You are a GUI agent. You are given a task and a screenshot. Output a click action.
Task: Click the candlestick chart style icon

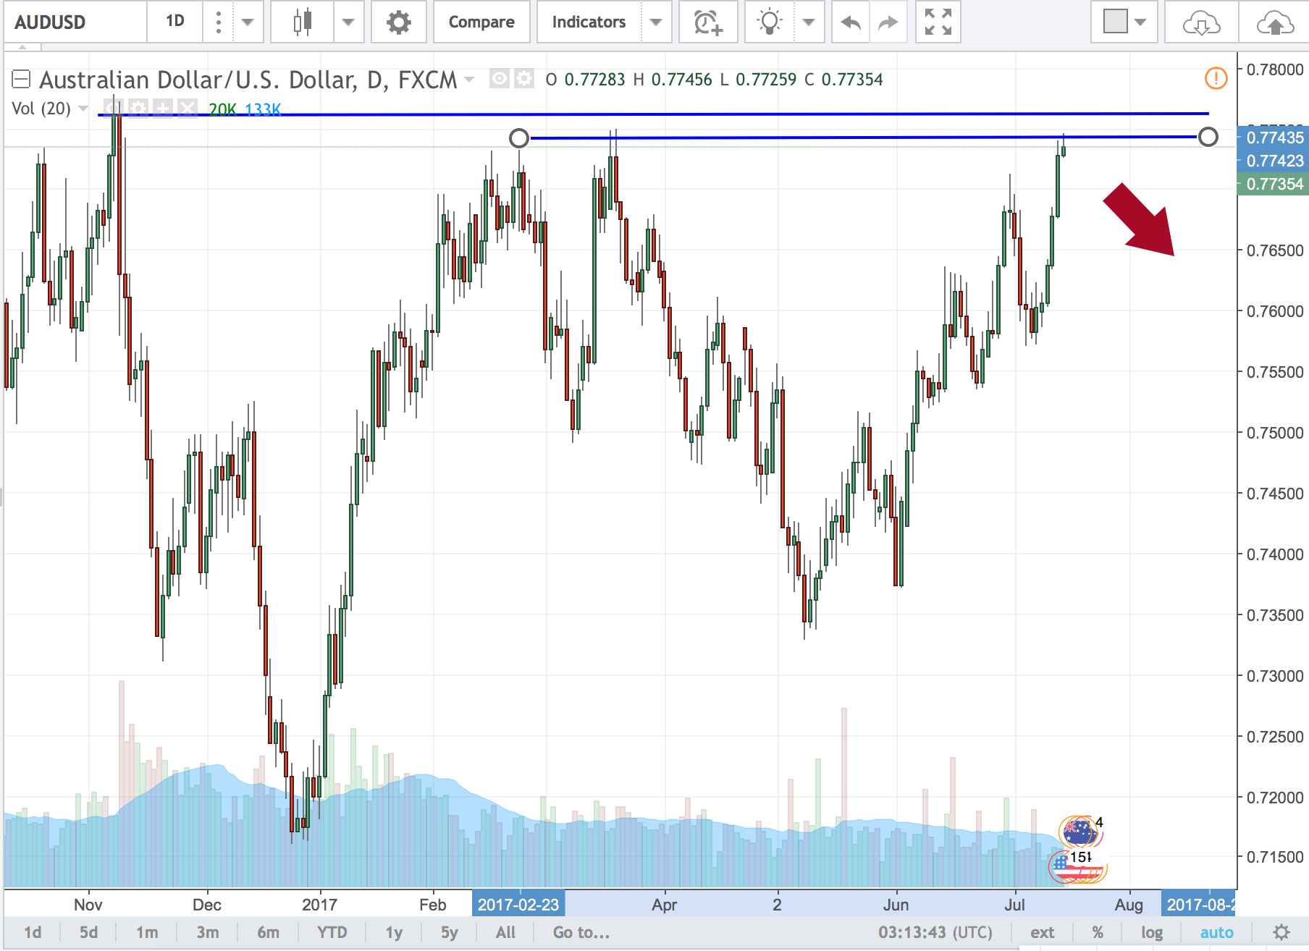click(x=303, y=22)
